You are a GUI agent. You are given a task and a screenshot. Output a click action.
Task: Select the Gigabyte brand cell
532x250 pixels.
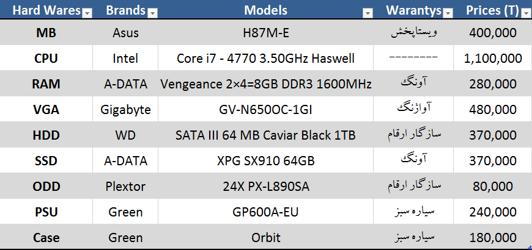click(x=125, y=110)
